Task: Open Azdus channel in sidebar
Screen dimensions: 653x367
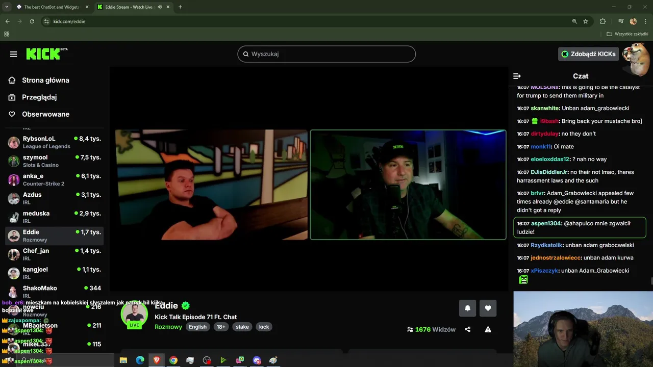Action: 54,198
